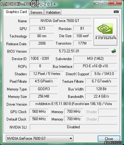Image resolution: width=124 pixels, height=145 pixels.
Task: Click the Texture Fillrate 6.7 GTexel/s
Action: click(101, 81)
